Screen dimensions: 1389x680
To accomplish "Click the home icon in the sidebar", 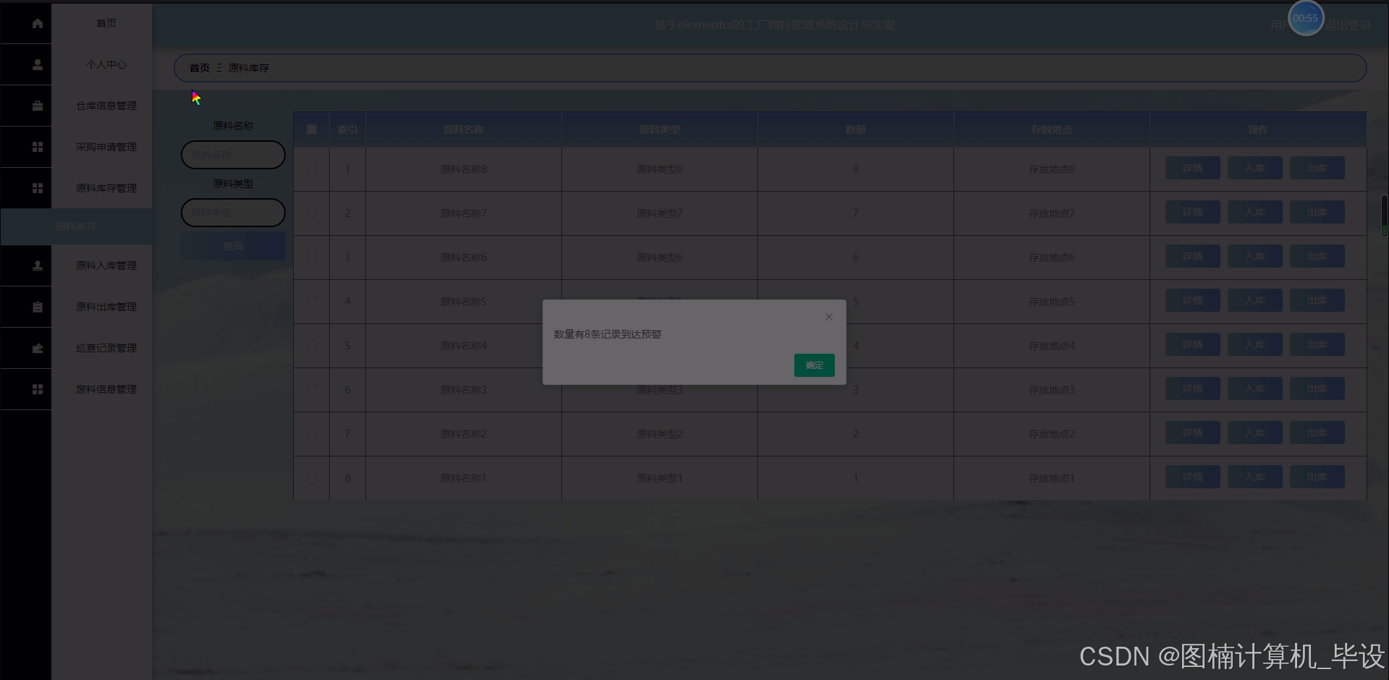I will pyautogui.click(x=37, y=23).
